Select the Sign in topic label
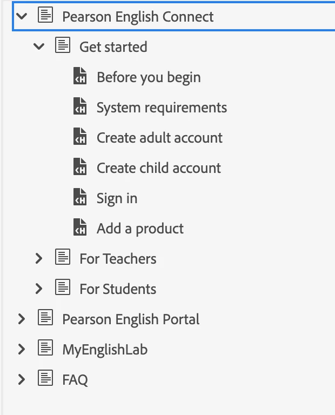 tap(117, 198)
